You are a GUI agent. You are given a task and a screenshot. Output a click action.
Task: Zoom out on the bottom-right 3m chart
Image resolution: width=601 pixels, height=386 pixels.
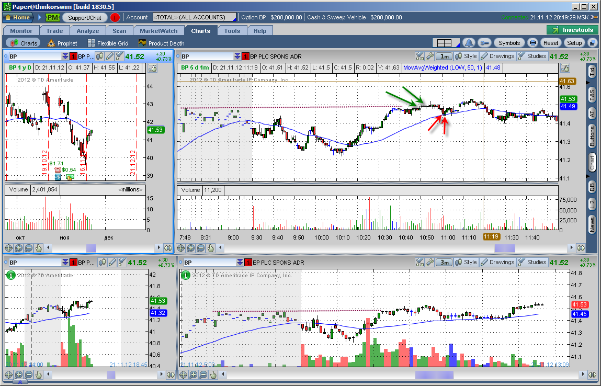click(x=203, y=374)
